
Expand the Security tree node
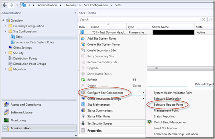coord(6,53)
